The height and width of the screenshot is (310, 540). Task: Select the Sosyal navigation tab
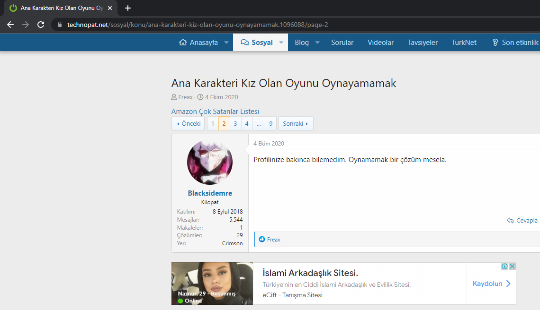point(257,42)
